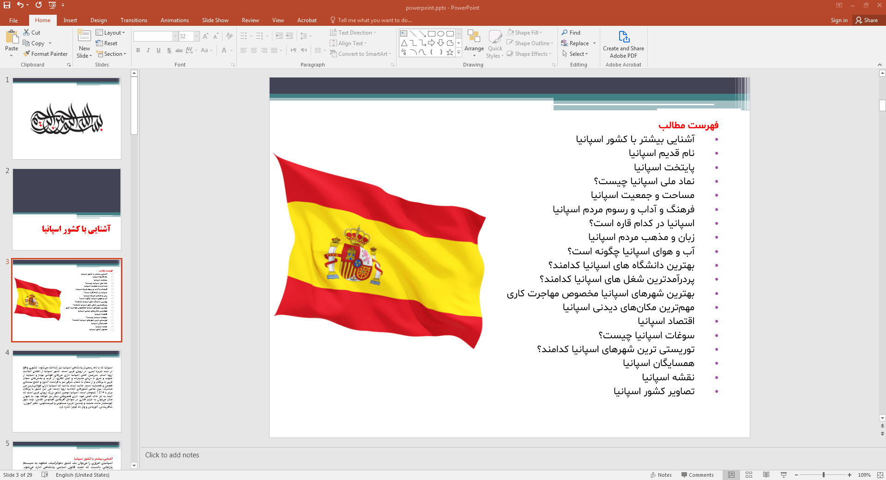Click the Save icon in quick access toolbar
The image size is (886, 480).
click(x=7, y=5)
